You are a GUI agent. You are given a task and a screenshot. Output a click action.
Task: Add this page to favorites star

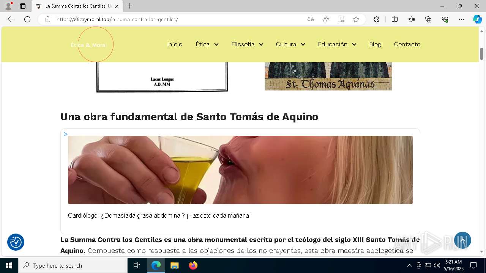pyautogui.click(x=356, y=19)
